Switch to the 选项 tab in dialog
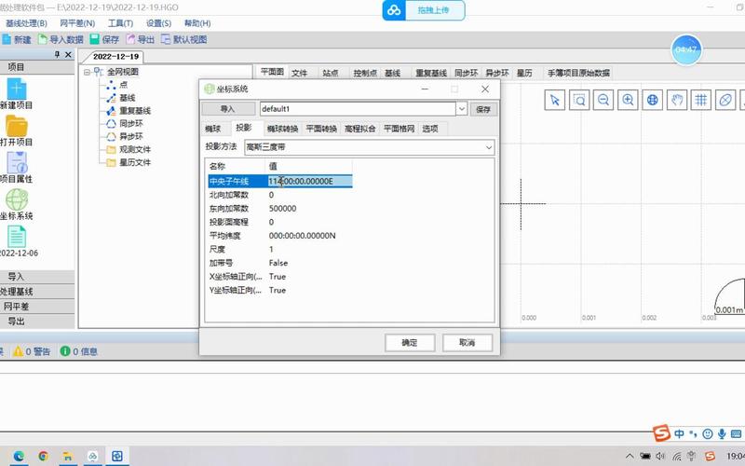This screenshot has width=745, height=466. click(430, 129)
